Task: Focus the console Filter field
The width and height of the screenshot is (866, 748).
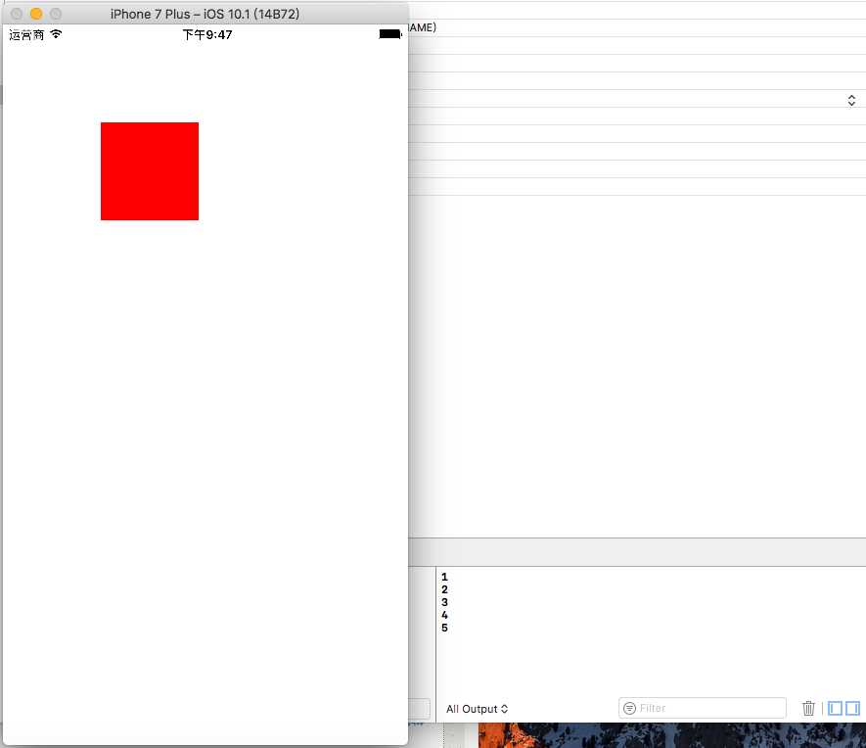Action: click(x=702, y=708)
